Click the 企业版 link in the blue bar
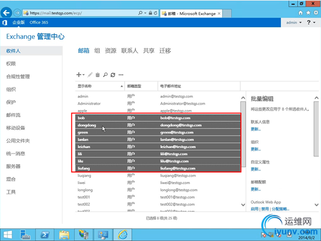This screenshot has height=241, width=321. click(19, 23)
